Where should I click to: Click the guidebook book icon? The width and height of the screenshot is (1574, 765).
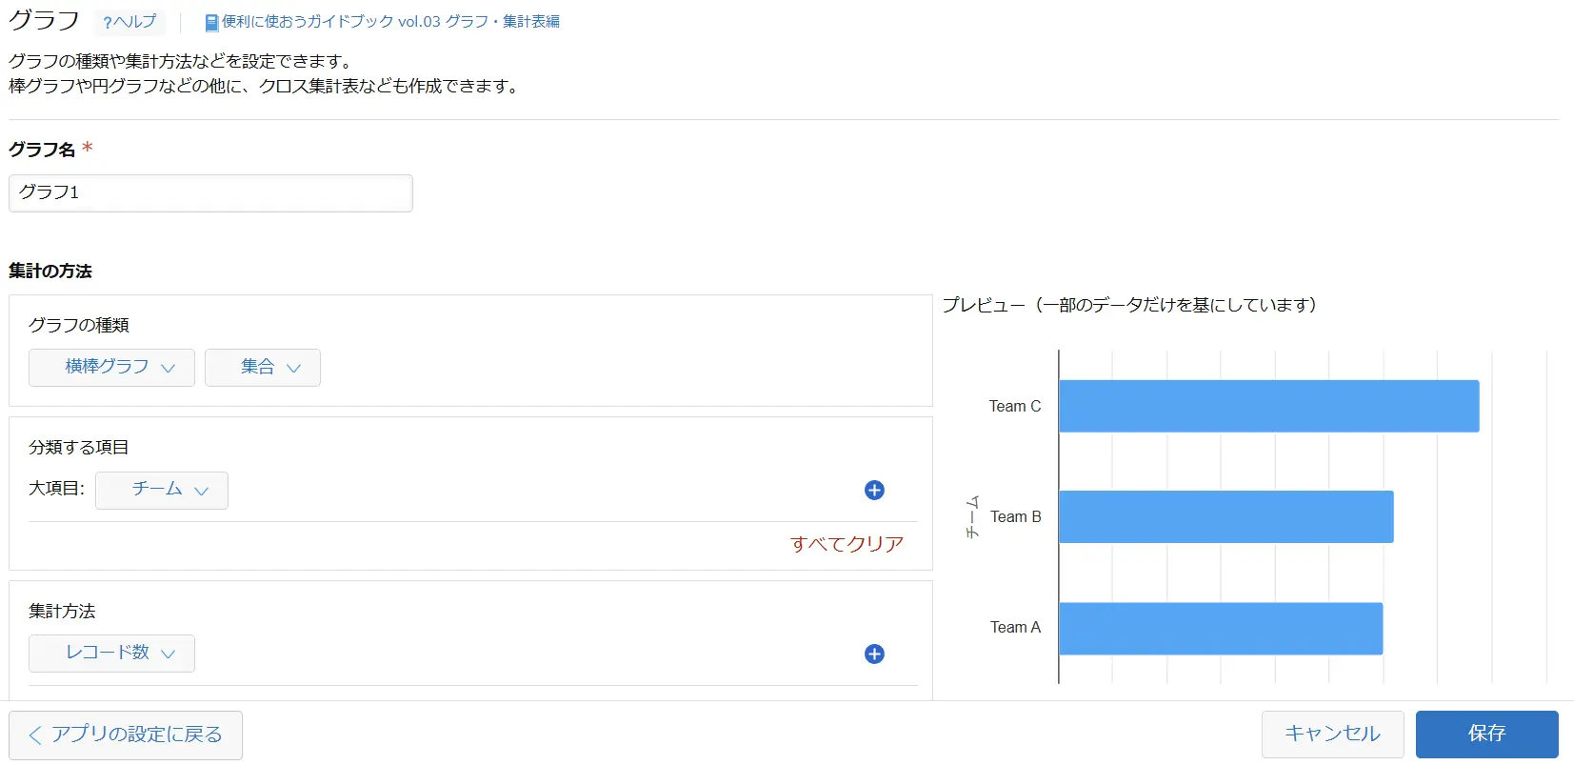[211, 22]
